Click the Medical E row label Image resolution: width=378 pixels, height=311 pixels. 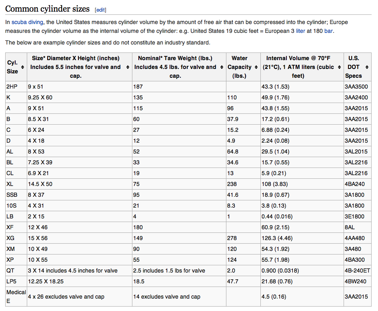(16, 297)
